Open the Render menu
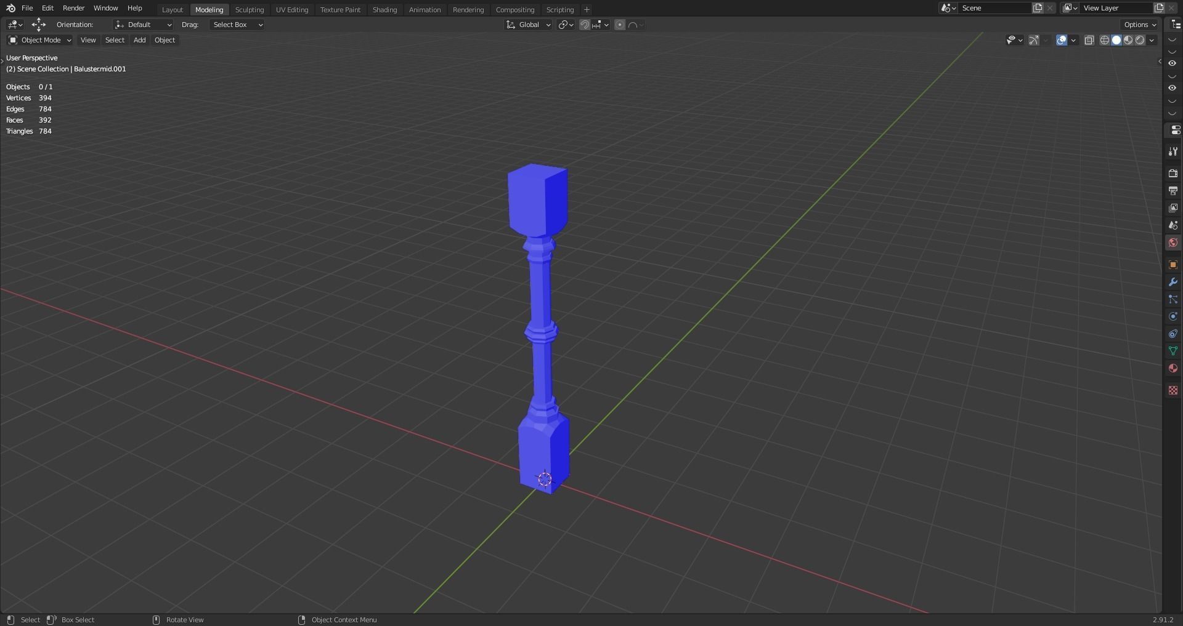The image size is (1183, 626). tap(73, 8)
